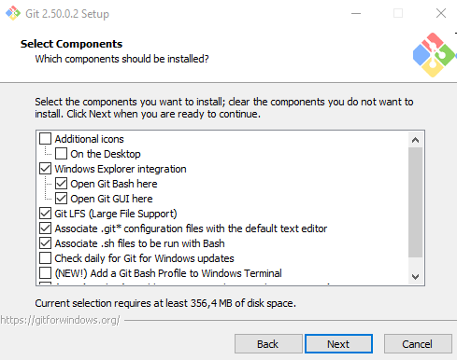This screenshot has height=360, width=457.
Task: Minimize the Git Setup window
Action: click(x=356, y=13)
